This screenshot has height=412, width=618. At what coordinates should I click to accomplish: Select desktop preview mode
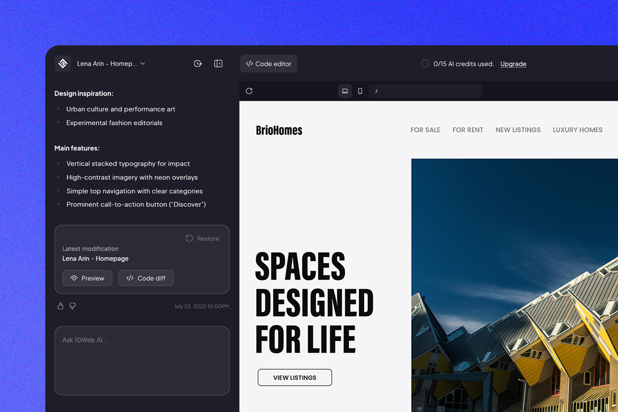(x=345, y=91)
